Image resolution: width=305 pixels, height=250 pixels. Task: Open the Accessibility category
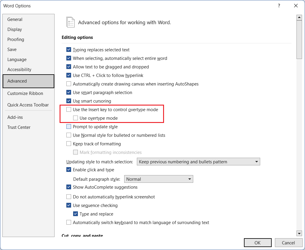coord(28,70)
